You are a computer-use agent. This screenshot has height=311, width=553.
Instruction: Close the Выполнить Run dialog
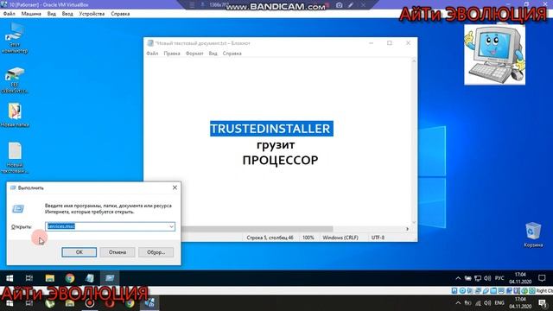175,187
